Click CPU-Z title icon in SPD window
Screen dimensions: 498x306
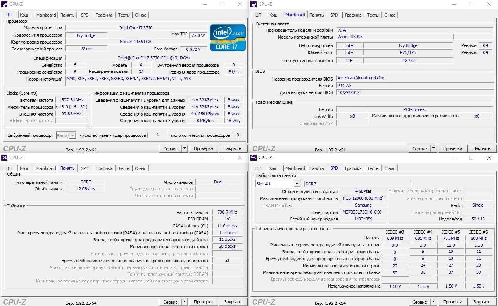pyautogui.click(x=253, y=157)
